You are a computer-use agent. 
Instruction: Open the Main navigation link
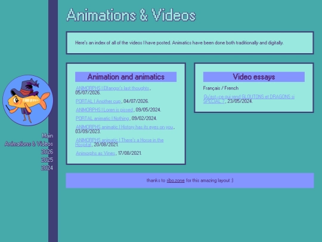48,136
